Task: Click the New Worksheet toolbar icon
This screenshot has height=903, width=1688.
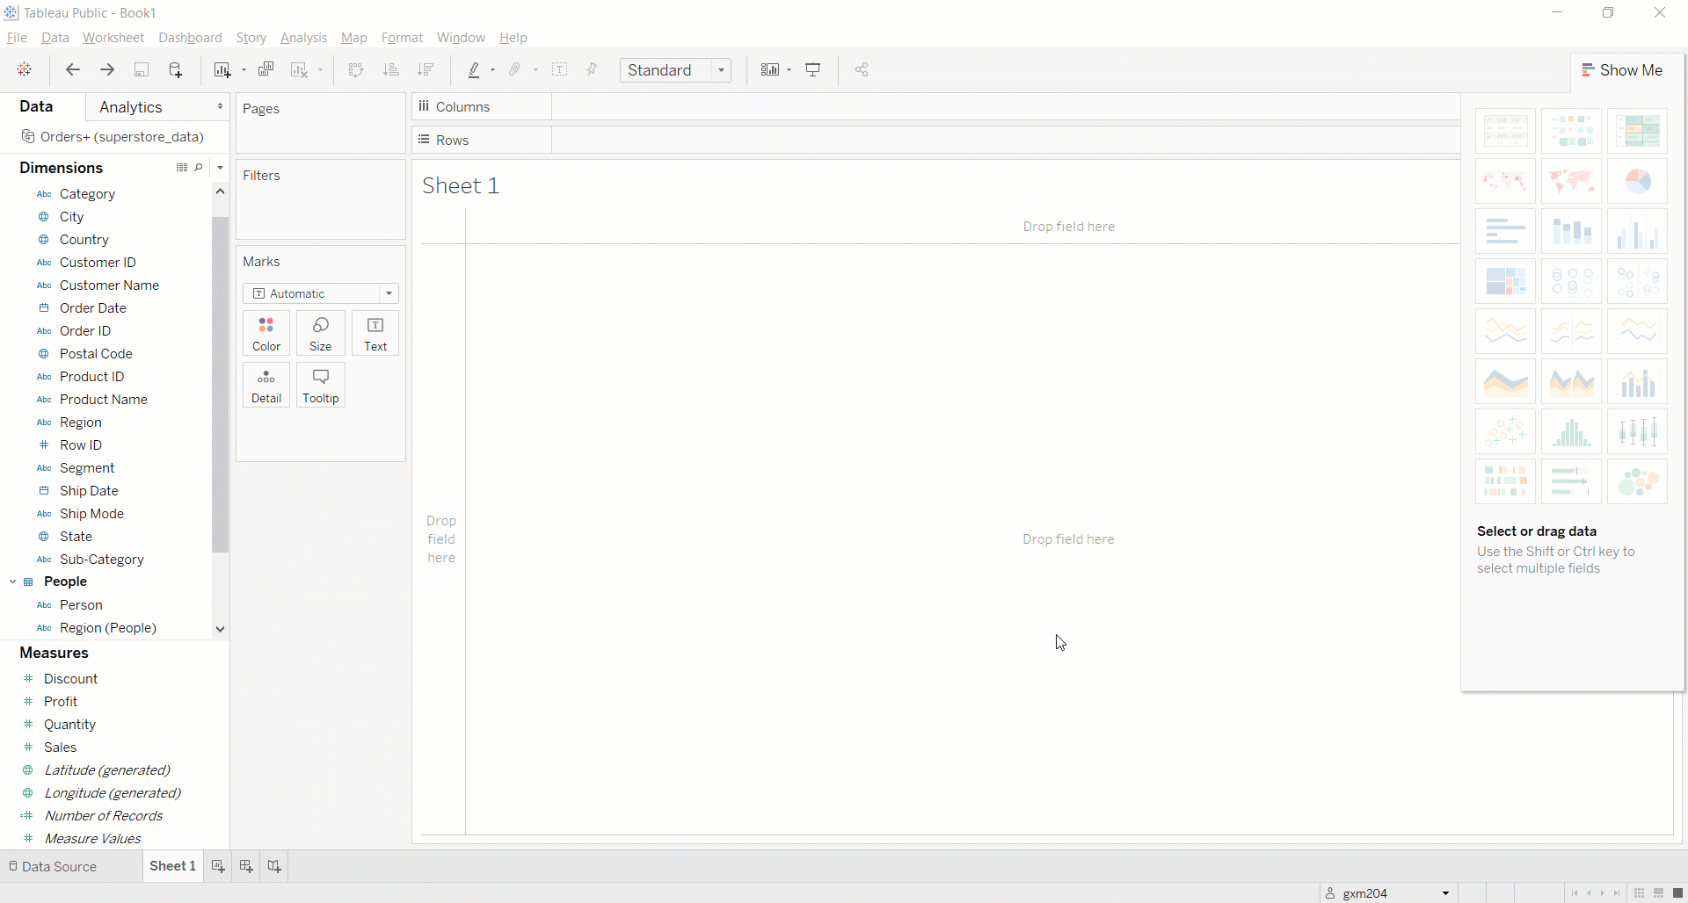Action: 222,70
